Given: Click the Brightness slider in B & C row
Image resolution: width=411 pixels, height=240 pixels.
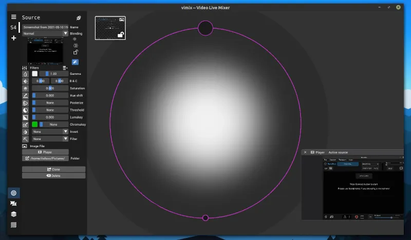Looking at the screenshot, I should tap(41, 81).
